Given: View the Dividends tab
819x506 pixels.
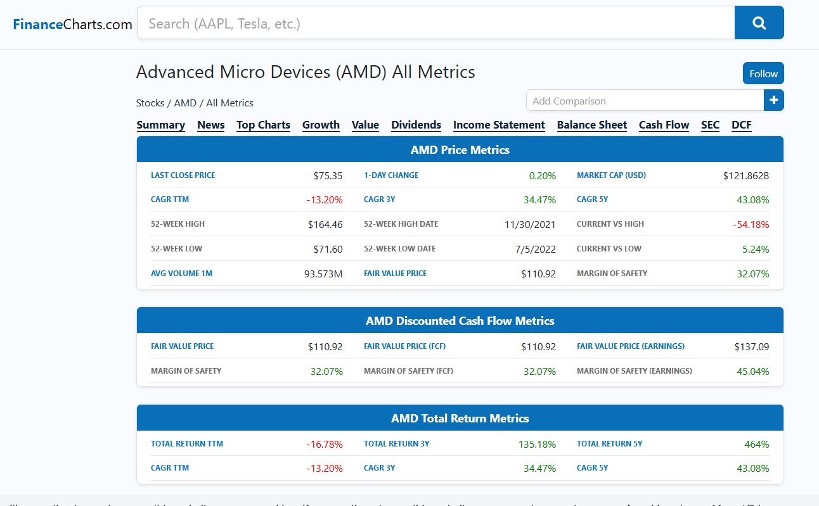Looking at the screenshot, I should tap(416, 125).
